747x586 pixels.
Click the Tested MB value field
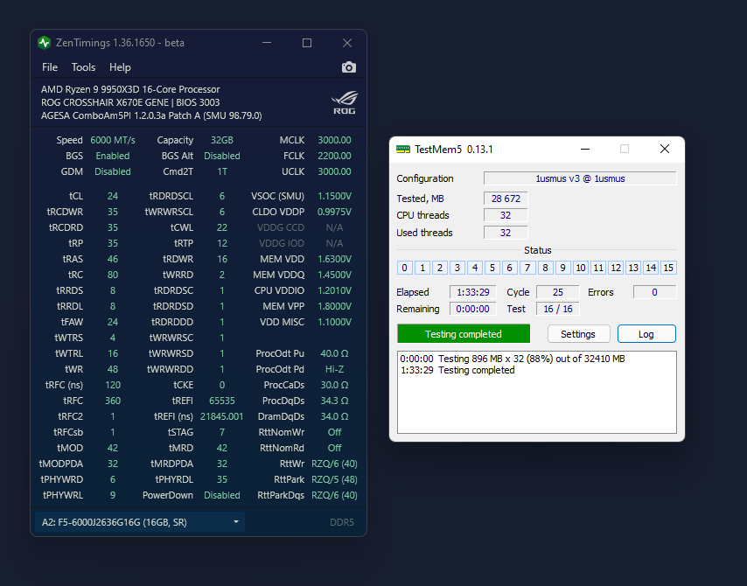(x=506, y=199)
